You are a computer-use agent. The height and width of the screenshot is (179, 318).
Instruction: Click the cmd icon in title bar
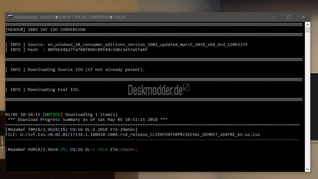[10, 17]
